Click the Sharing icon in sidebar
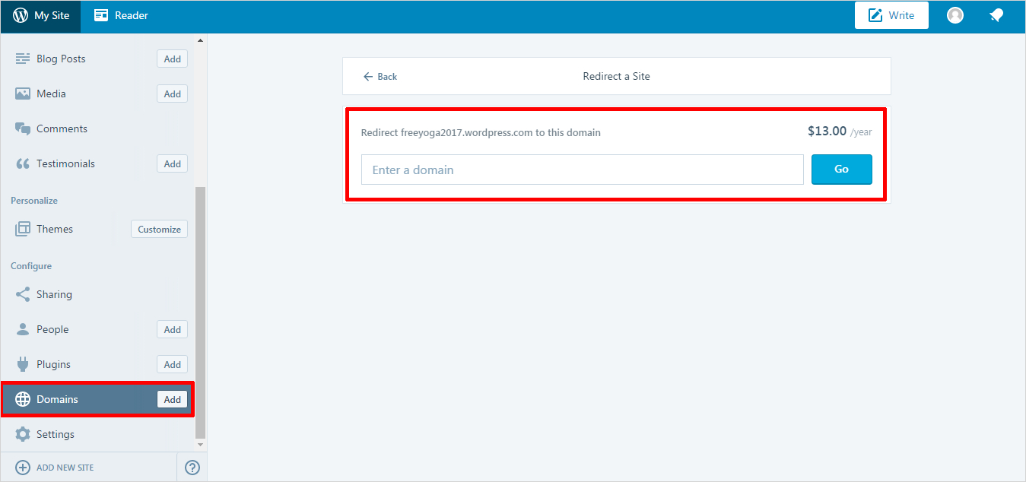 click(x=23, y=294)
